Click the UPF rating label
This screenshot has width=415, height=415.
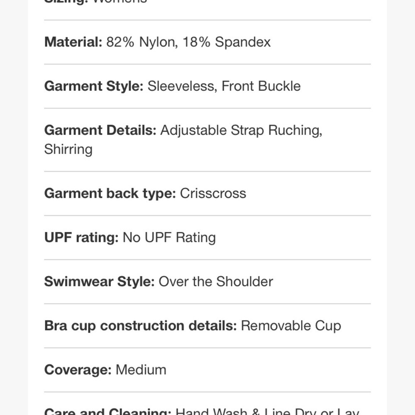point(81,237)
